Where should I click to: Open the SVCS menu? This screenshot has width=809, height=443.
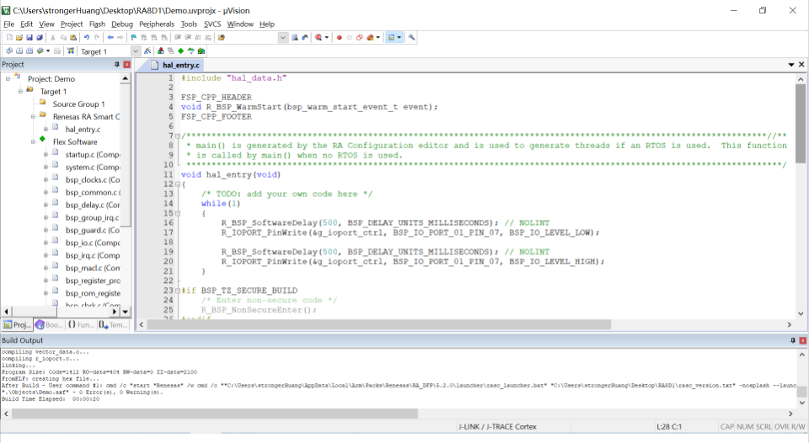coord(212,24)
